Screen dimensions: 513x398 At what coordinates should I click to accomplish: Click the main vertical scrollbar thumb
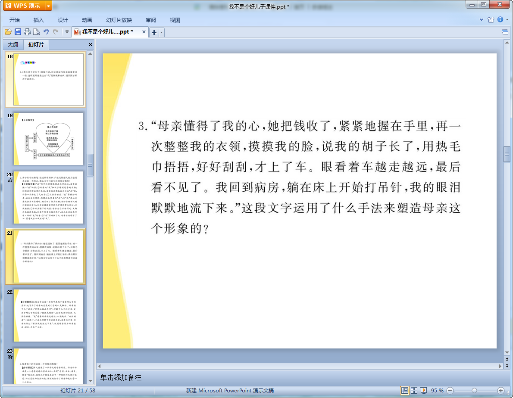[507, 154]
